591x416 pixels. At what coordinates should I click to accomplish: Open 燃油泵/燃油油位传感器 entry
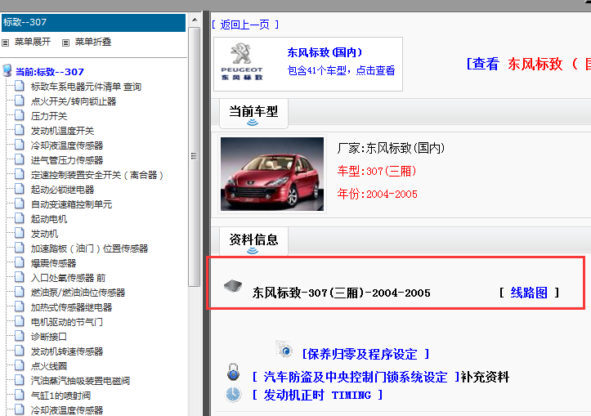78,293
